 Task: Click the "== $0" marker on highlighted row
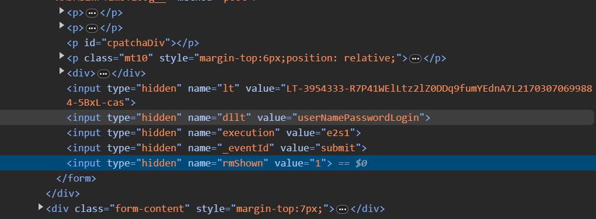click(353, 164)
